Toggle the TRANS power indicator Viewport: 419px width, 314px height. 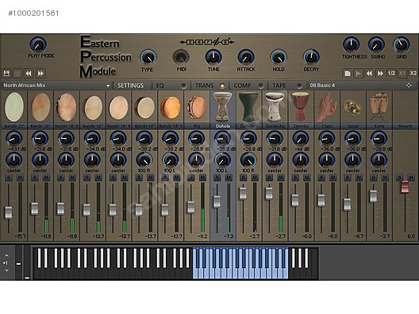click(222, 86)
